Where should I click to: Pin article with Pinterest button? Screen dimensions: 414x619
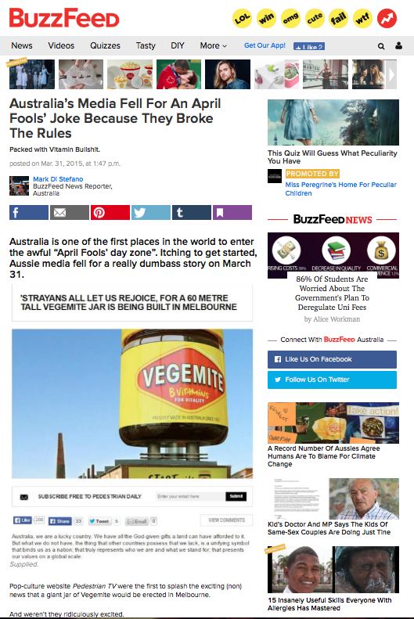tap(110, 212)
